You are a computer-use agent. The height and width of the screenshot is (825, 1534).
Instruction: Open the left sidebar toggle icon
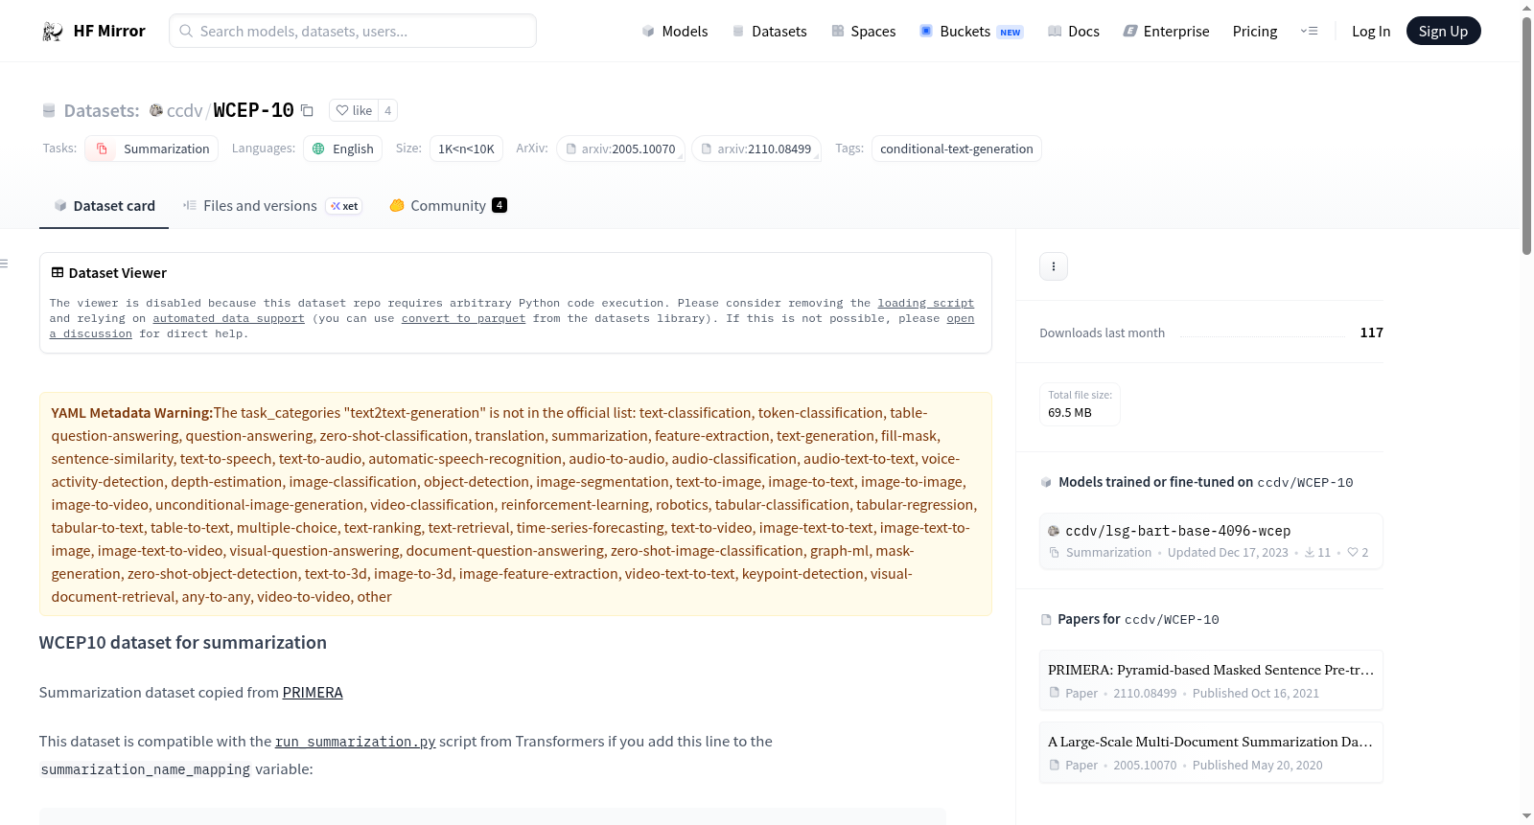coord(5,264)
